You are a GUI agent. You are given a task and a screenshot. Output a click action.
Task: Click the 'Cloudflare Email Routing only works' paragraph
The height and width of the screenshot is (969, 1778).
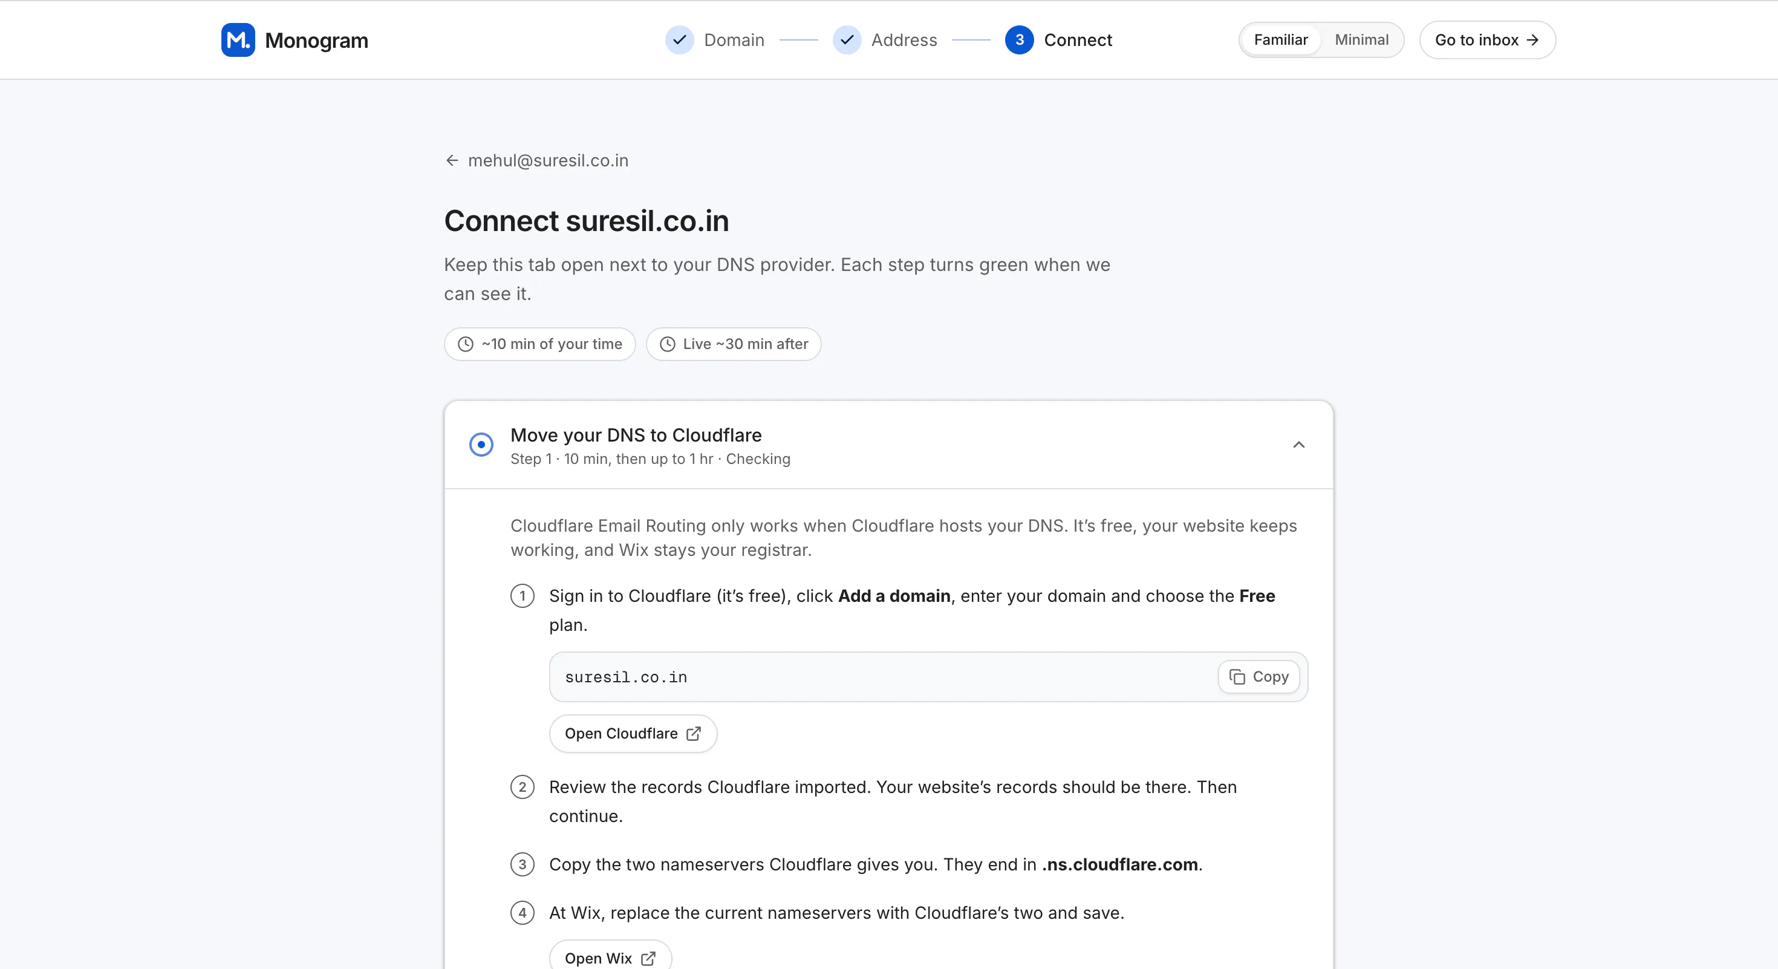click(904, 538)
